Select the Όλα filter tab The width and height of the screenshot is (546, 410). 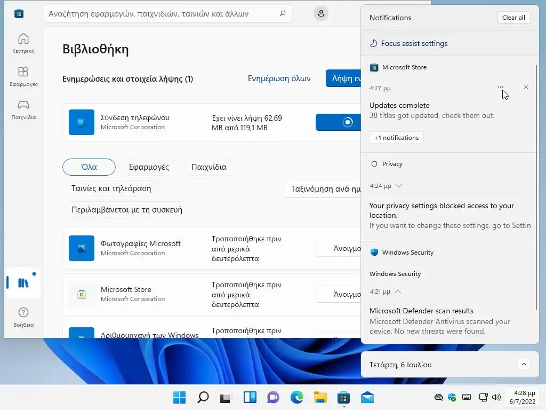pyautogui.click(x=89, y=167)
